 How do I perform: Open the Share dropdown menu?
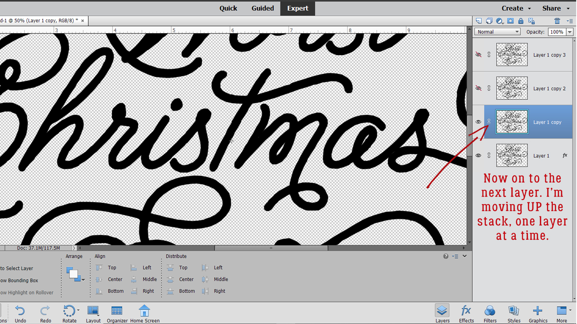556,8
